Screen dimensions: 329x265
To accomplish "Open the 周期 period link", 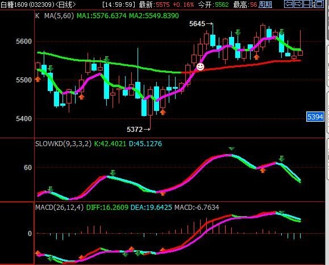I will [265, 4].
